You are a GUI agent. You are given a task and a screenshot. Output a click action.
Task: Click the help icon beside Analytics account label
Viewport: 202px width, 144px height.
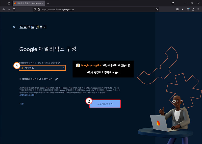click(x=59, y=63)
